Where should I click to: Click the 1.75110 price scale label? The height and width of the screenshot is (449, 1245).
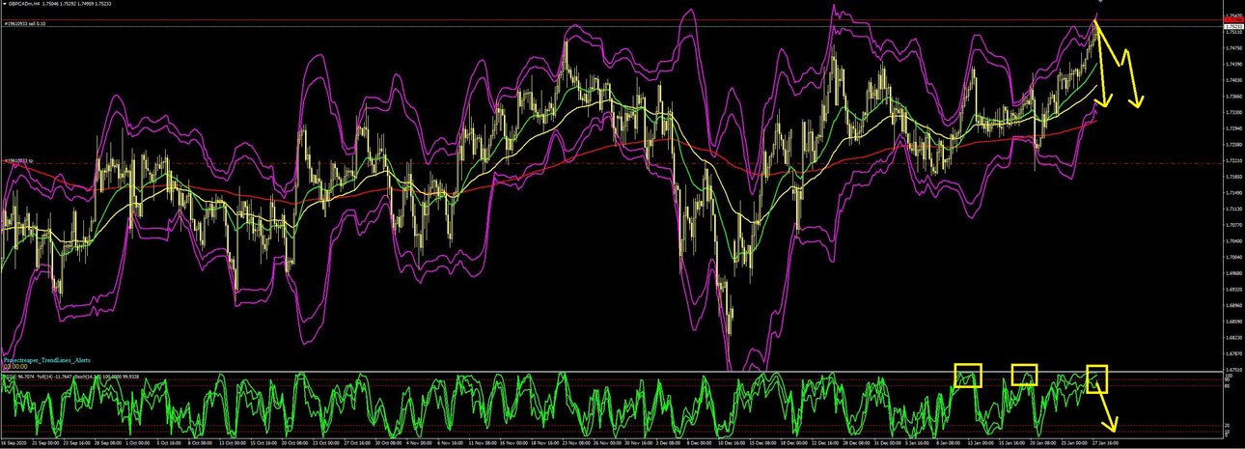click(x=1234, y=32)
